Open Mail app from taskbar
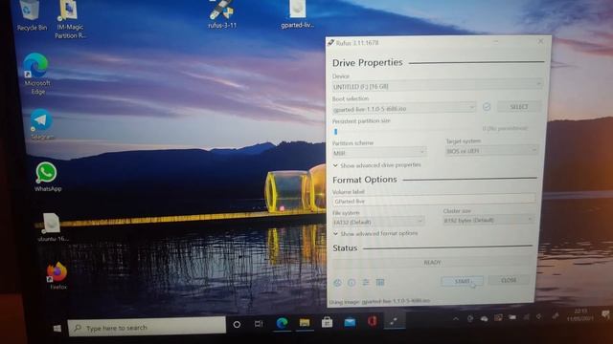The image size is (613, 344). [x=350, y=322]
